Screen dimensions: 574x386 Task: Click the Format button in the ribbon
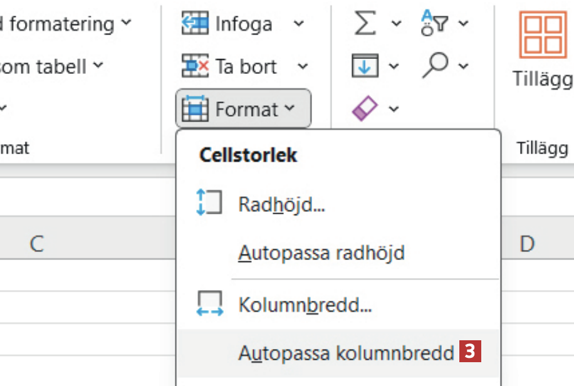(243, 109)
